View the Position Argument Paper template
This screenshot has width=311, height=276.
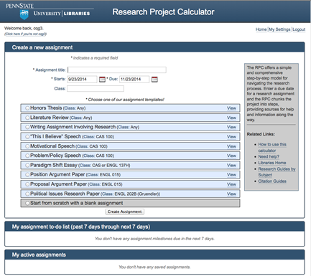tap(231, 175)
